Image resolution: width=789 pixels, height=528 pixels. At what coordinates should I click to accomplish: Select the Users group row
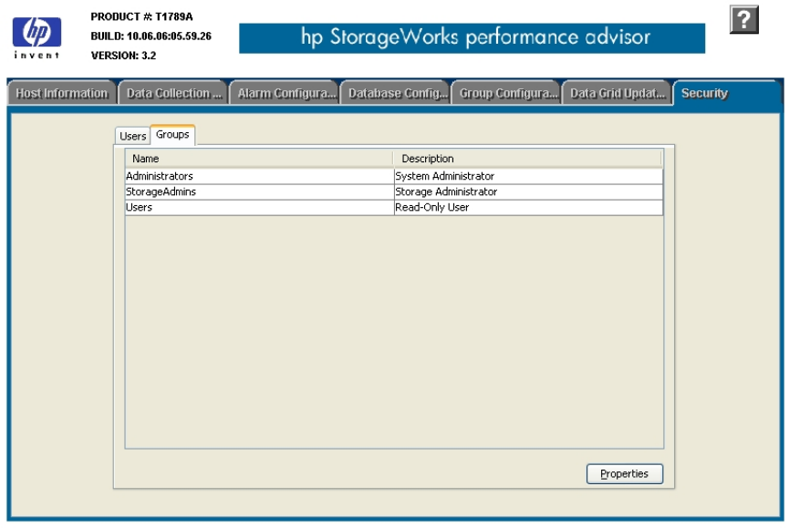point(258,207)
